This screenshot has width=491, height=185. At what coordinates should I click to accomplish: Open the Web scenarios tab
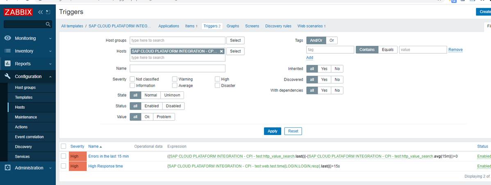coord(311,26)
